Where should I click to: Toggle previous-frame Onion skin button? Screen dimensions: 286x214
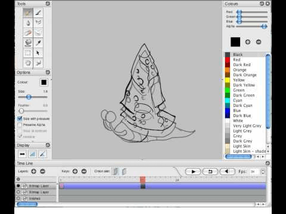click(x=116, y=171)
